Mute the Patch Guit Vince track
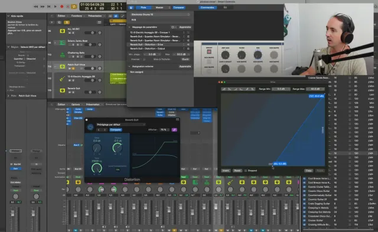Viewport: 378px width, 232px height. pos(70,68)
